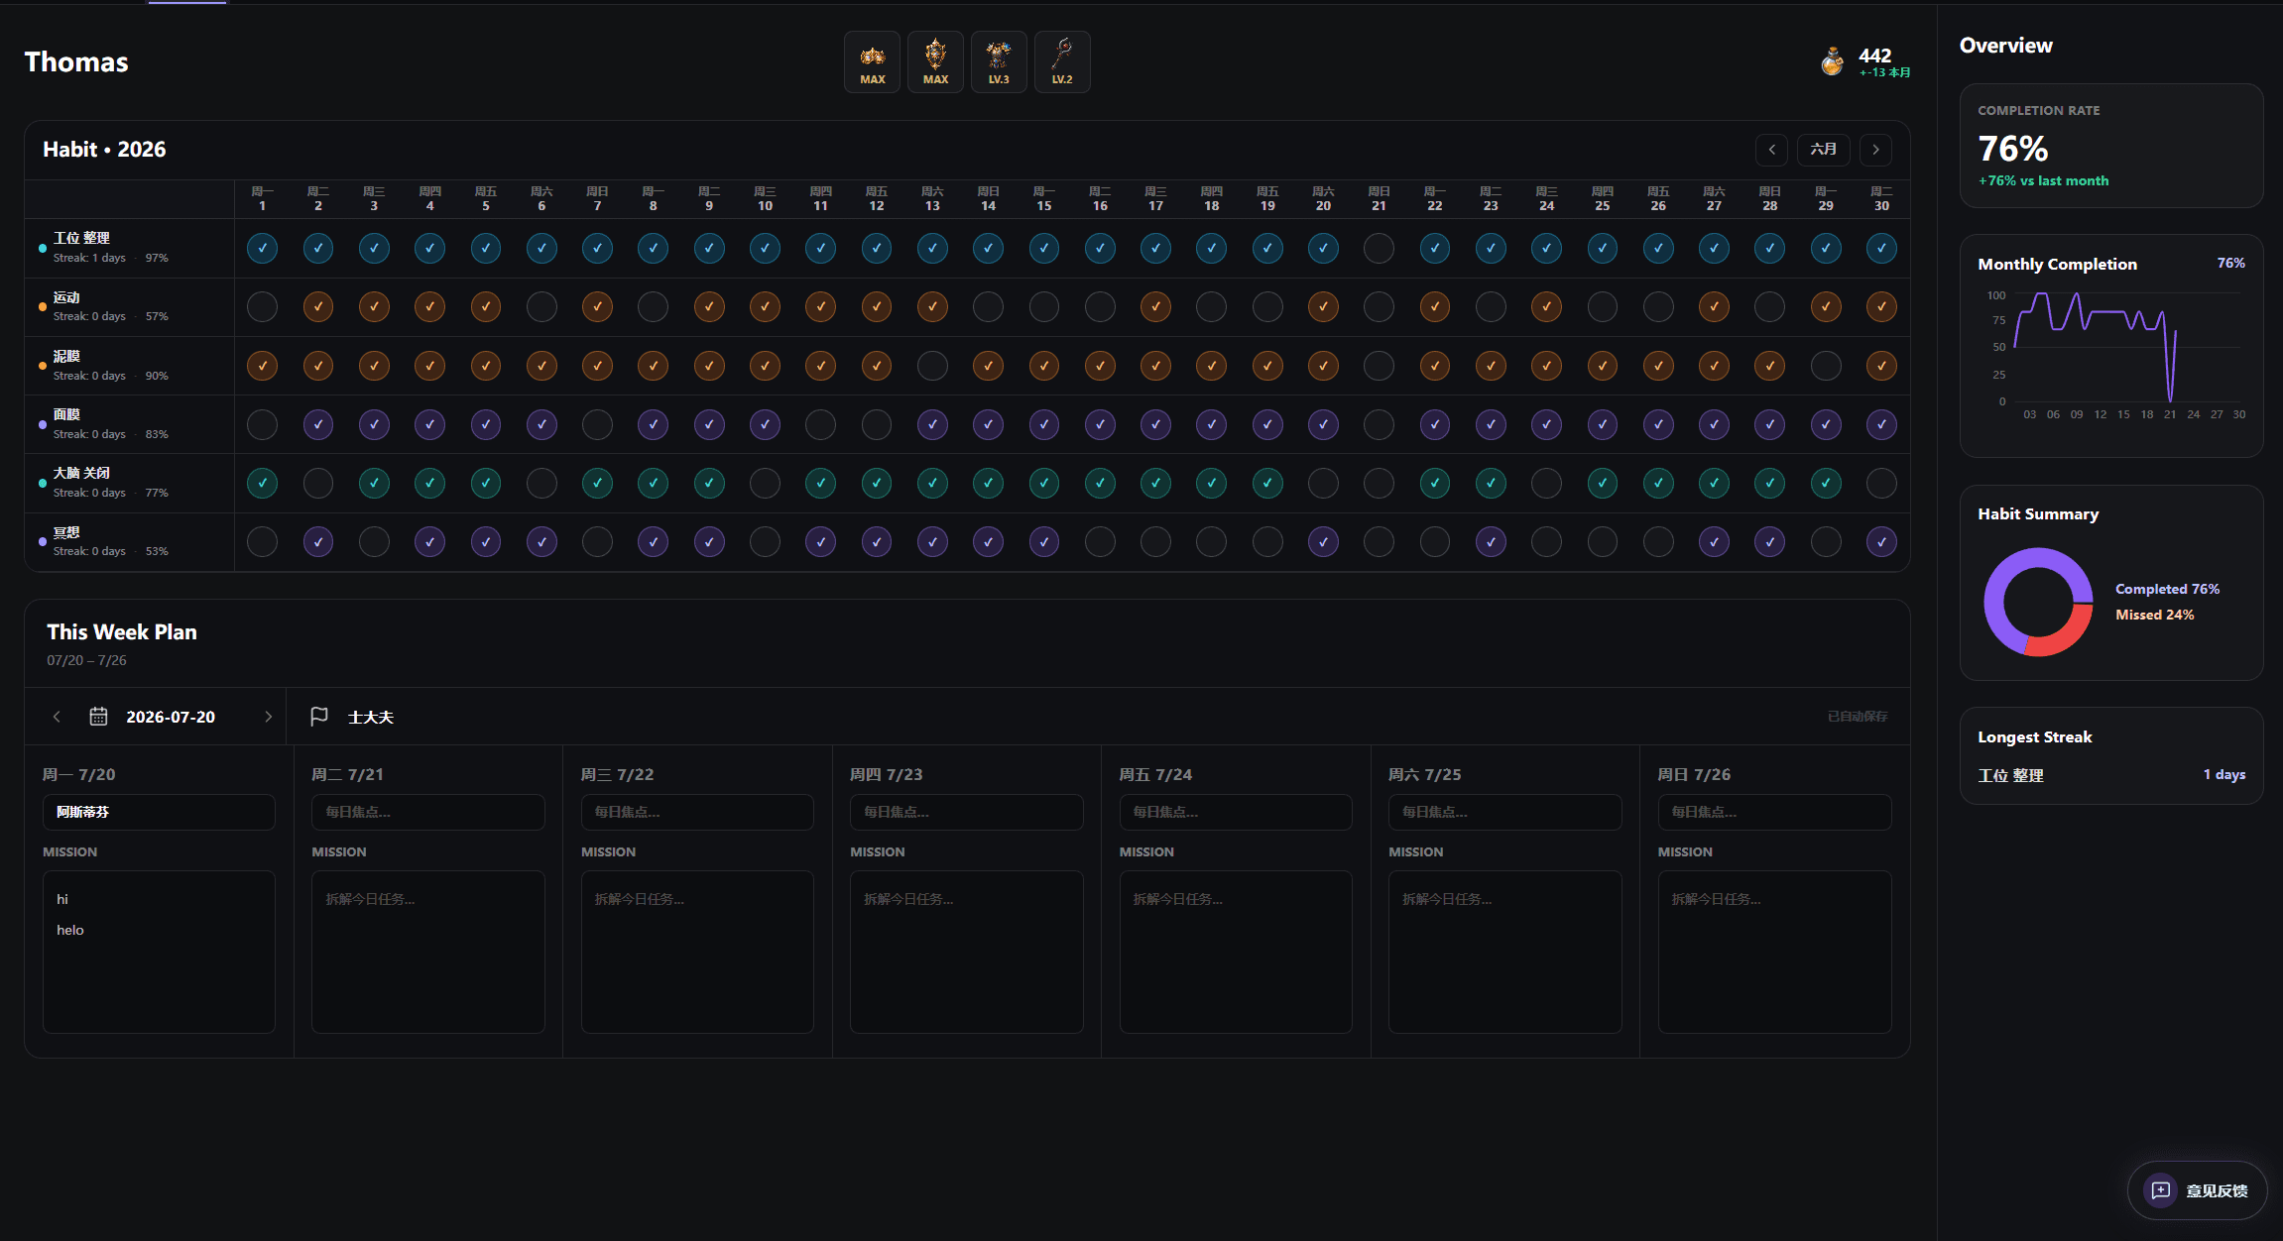Click the 意见反馈 feedback button
The image size is (2283, 1241).
(2198, 1190)
